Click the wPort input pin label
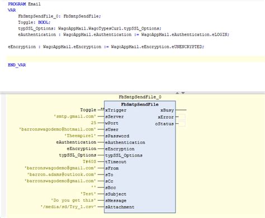 click(x=112, y=123)
